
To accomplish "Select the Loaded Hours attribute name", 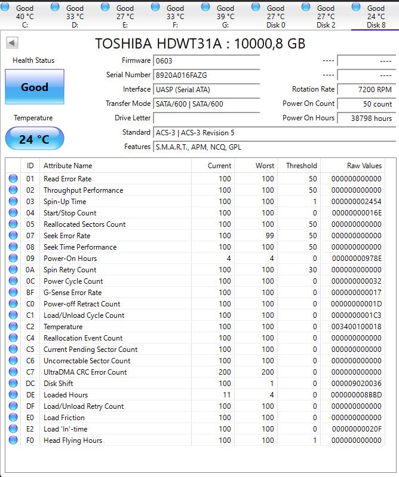I will click(x=66, y=394).
